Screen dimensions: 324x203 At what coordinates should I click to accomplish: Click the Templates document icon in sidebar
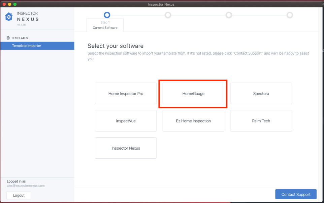coord(8,38)
